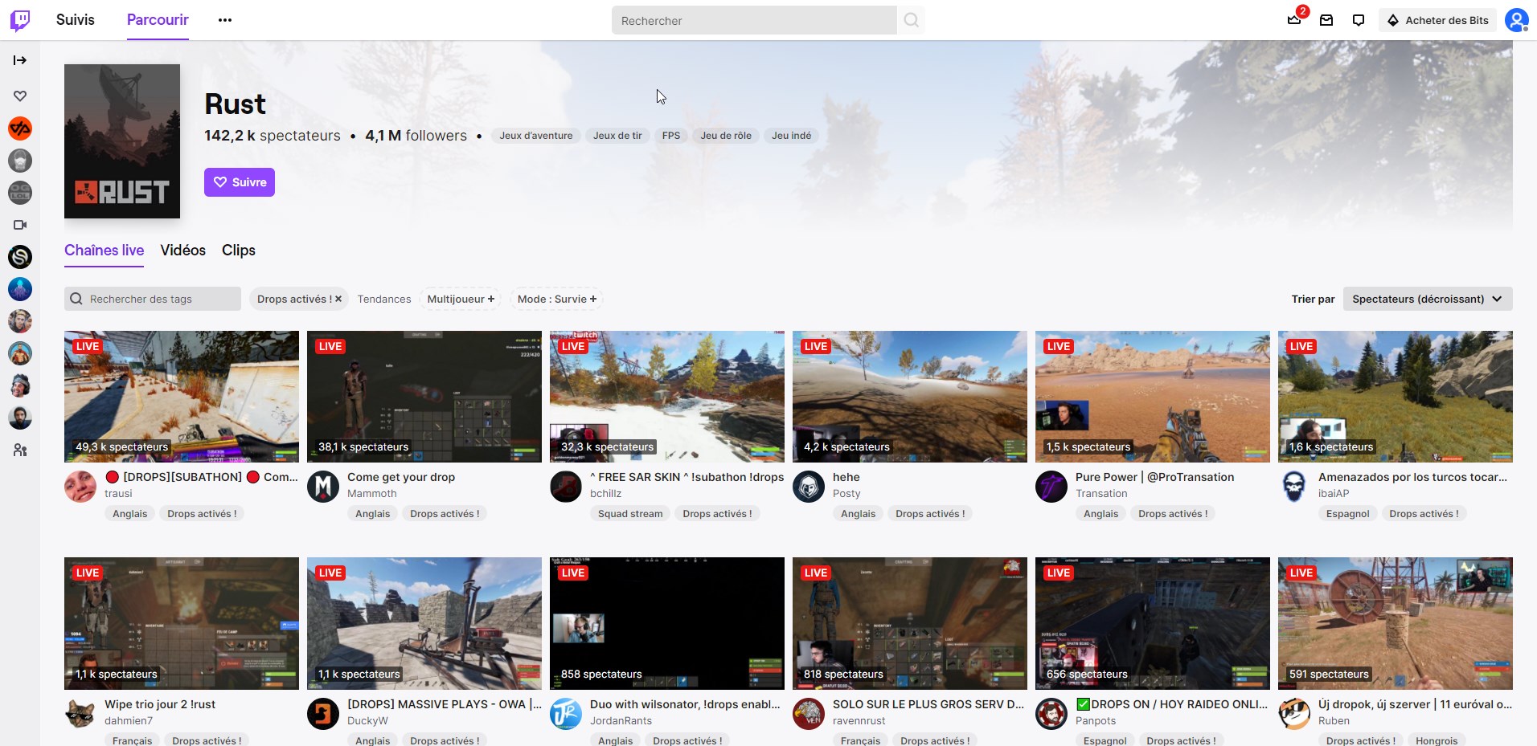Click in the 'Rechercher des tags' field
Viewport: 1537px width, 746px height.
tap(161, 299)
